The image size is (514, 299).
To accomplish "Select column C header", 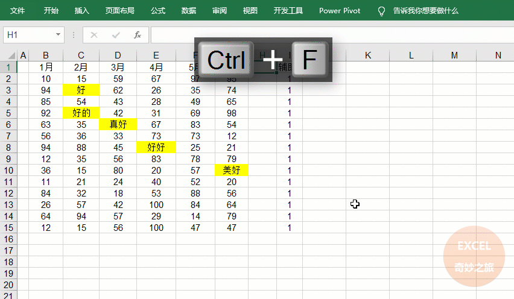I will click(81, 55).
